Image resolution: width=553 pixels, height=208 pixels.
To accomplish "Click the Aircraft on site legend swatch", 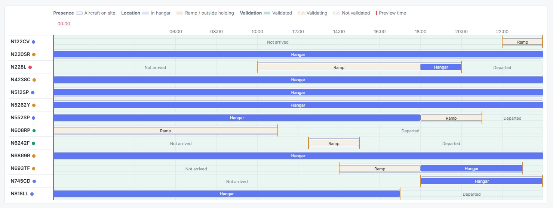I will [x=79, y=13].
